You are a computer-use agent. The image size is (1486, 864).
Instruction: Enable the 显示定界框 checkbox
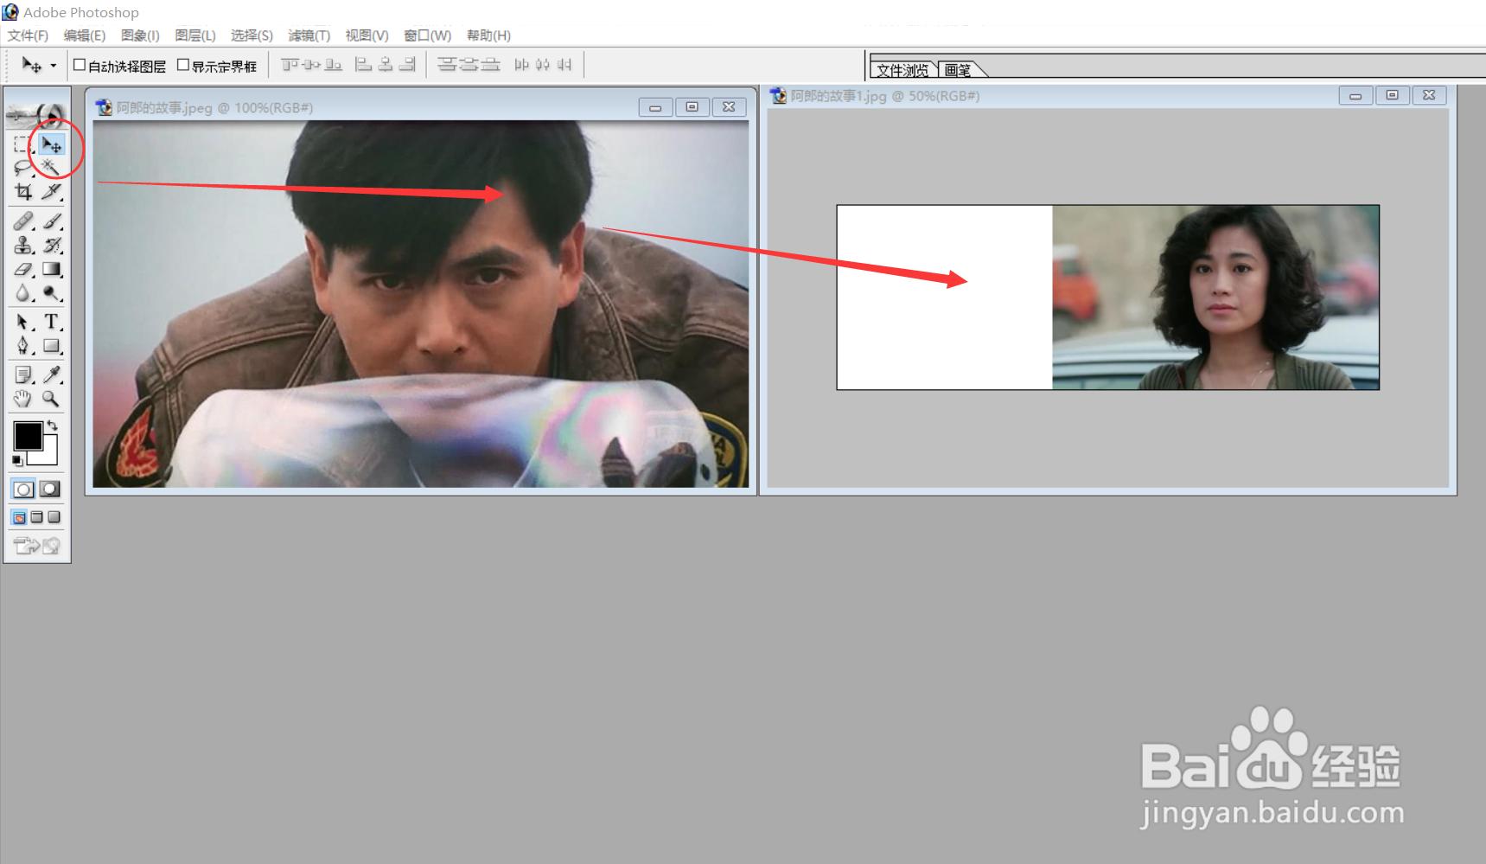183,65
